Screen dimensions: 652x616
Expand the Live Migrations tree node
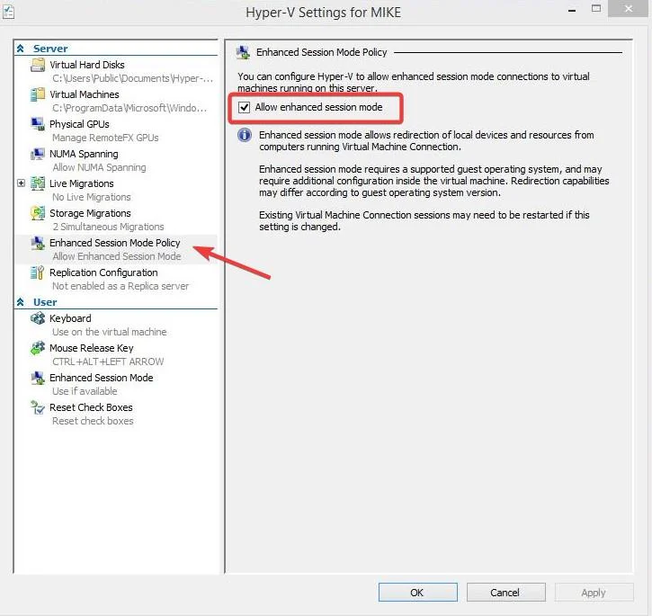click(22, 183)
